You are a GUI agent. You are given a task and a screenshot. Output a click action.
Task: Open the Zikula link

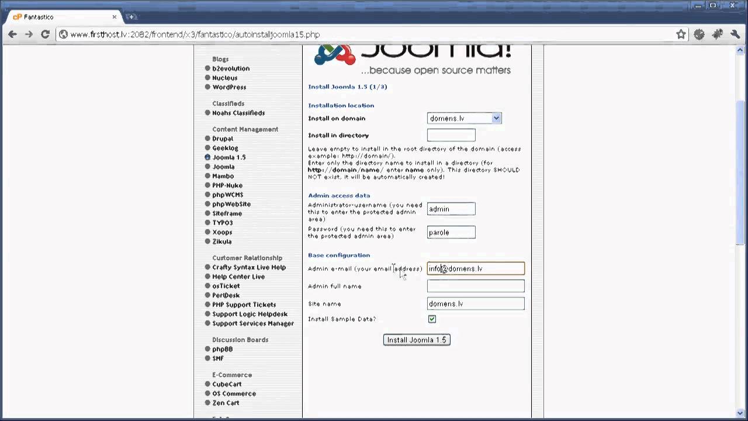pos(221,241)
